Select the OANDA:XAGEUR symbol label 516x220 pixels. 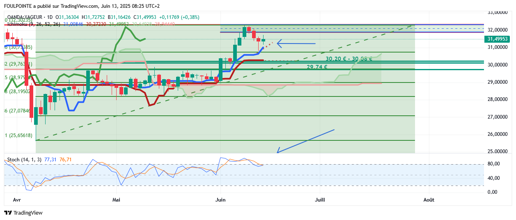(25, 17)
